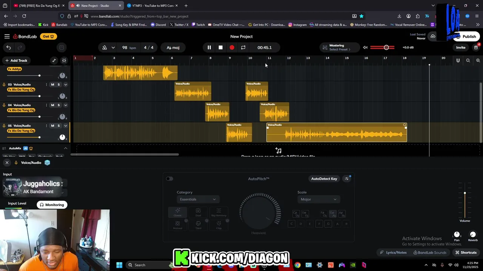Close the Voice/Audio editor panel
The width and height of the screenshot is (483, 271).
point(7,163)
